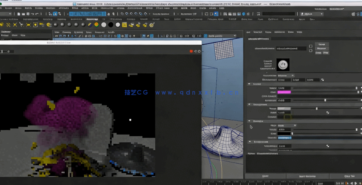Click the black sphere shelf icon

pos(111,25)
